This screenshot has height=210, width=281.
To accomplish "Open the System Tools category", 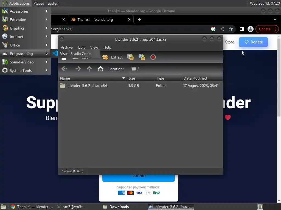I will (25, 71).
